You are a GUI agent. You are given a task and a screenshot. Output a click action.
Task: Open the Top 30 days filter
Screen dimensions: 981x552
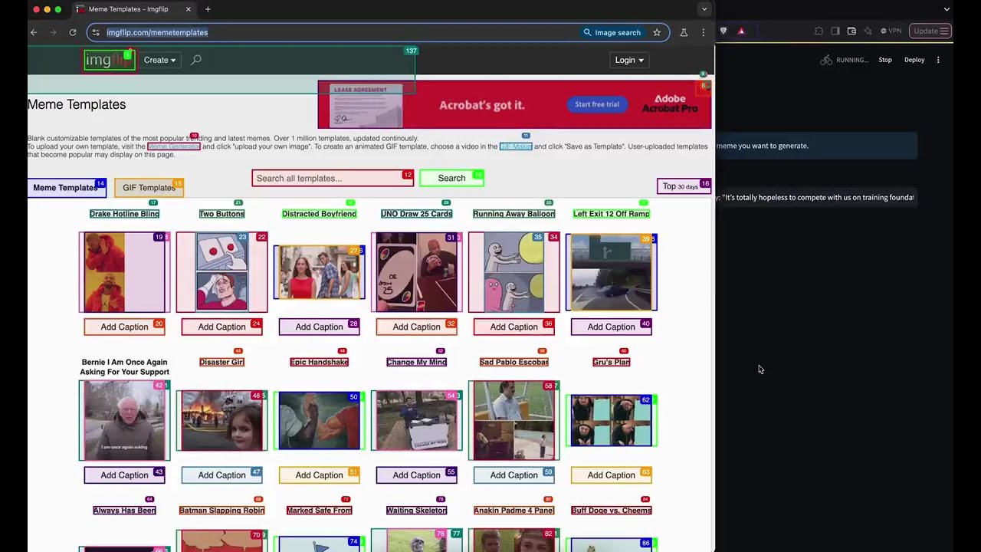click(x=684, y=186)
